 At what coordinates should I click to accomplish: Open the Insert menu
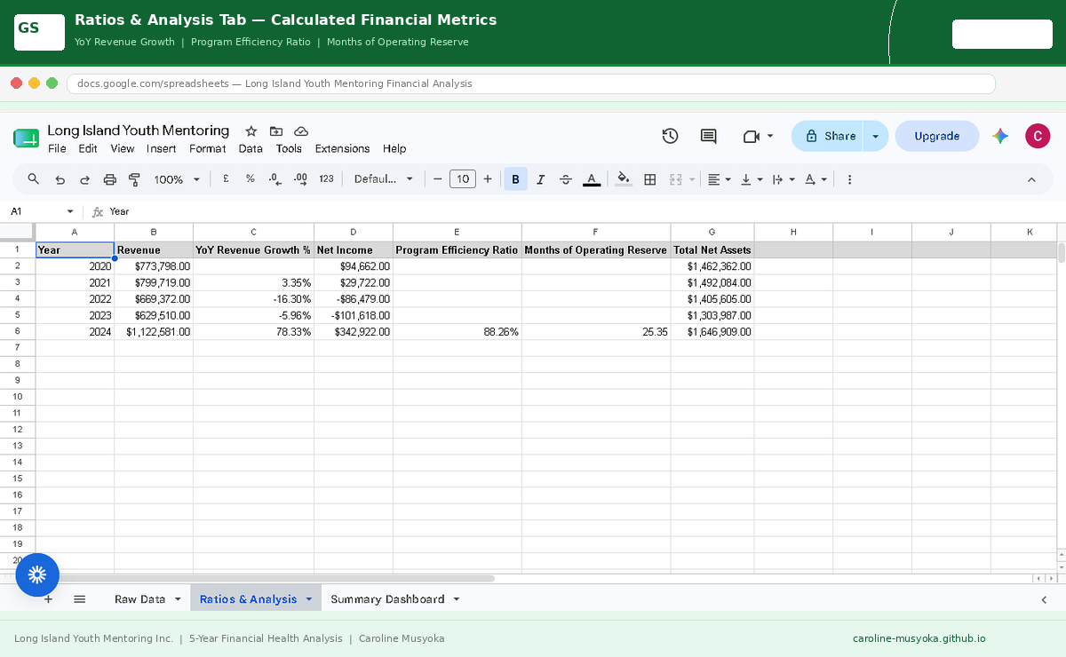tap(162, 148)
